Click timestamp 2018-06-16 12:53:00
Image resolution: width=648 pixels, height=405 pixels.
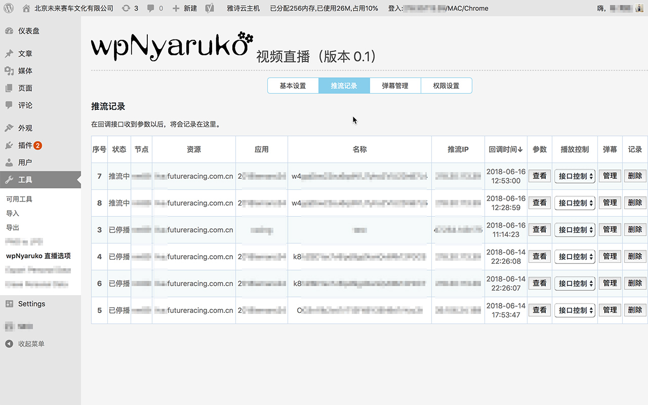point(506,176)
